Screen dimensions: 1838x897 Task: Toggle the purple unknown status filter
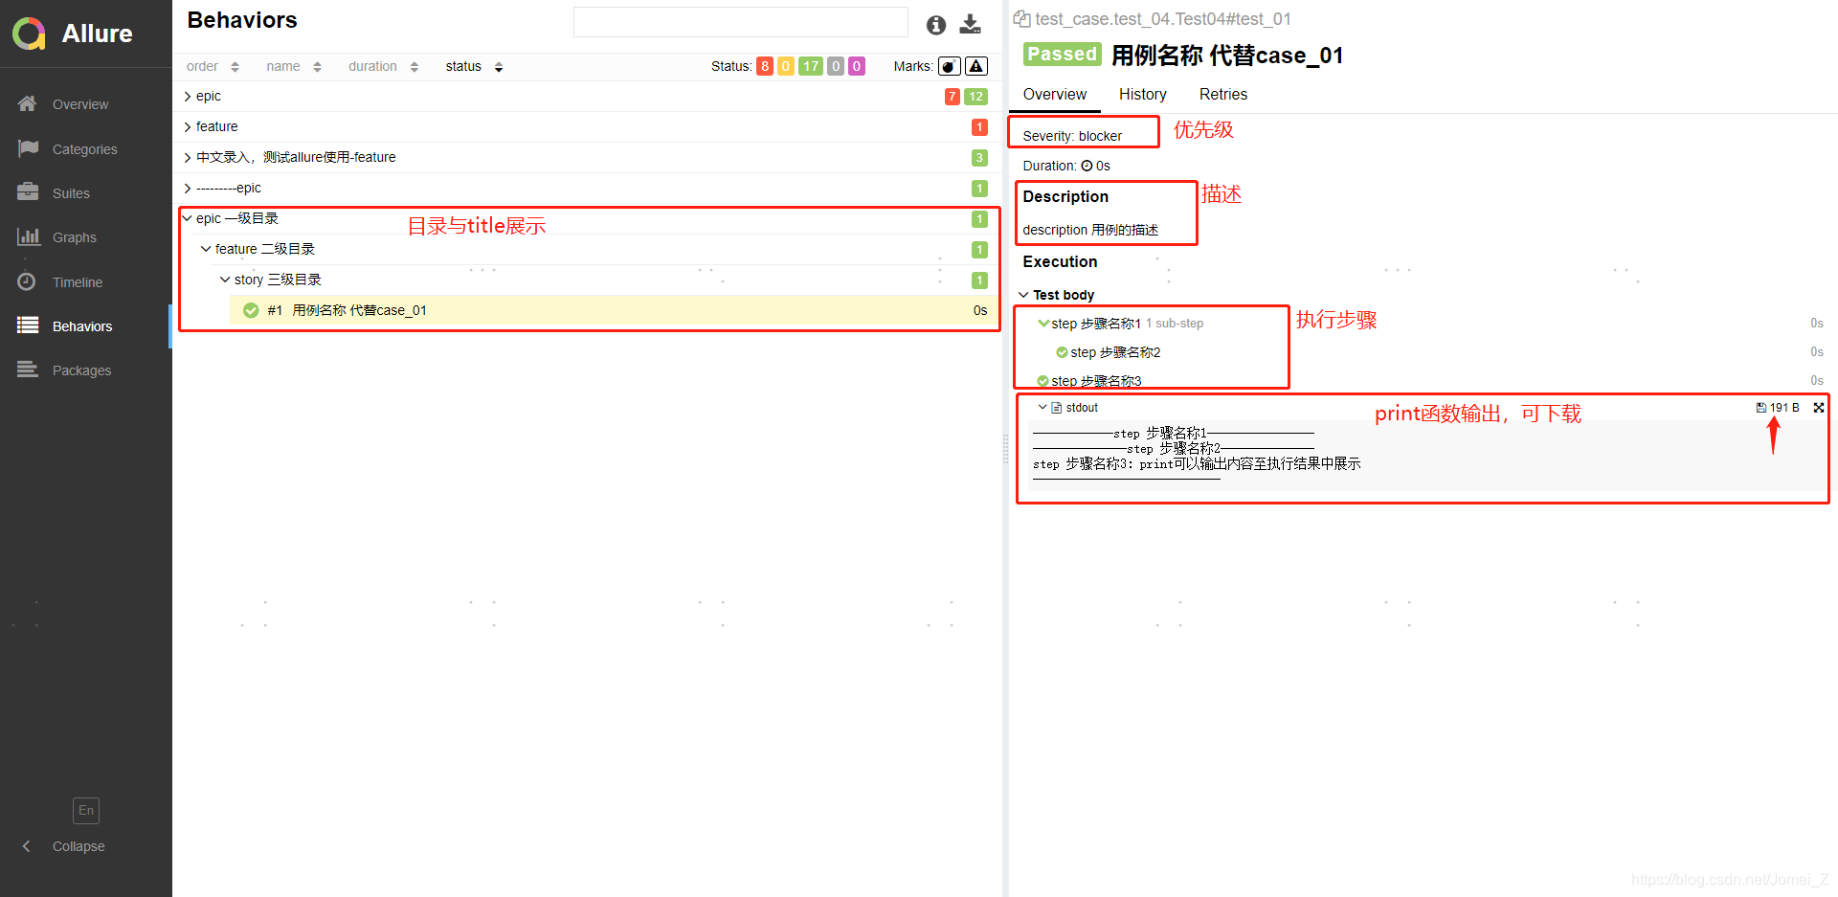[x=857, y=66]
